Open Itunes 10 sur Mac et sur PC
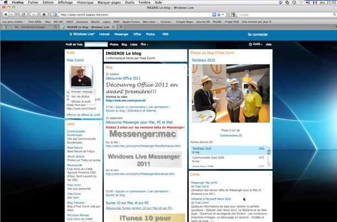 [x=127, y=203]
